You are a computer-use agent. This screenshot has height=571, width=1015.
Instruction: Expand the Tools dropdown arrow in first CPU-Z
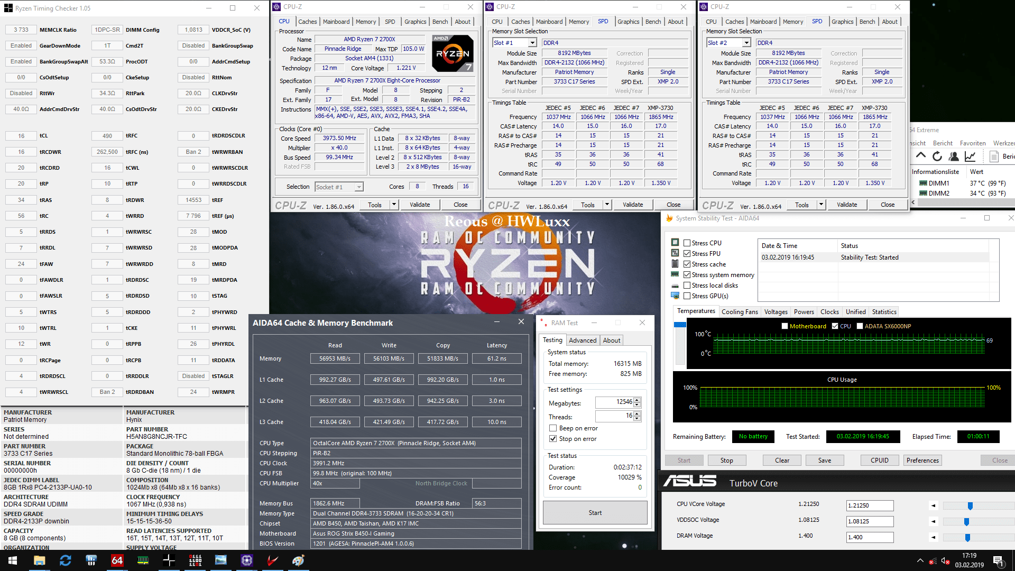point(394,205)
